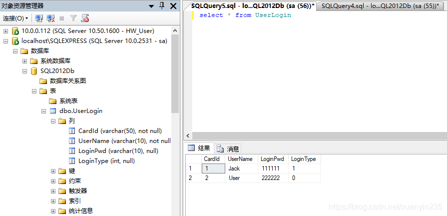
Task: Toggle auto-hide pin of Object Explorer
Action: pos(162,5)
